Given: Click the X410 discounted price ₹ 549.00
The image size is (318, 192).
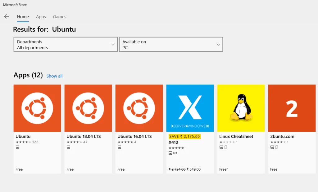Looking at the screenshot, I should (x=193, y=169).
